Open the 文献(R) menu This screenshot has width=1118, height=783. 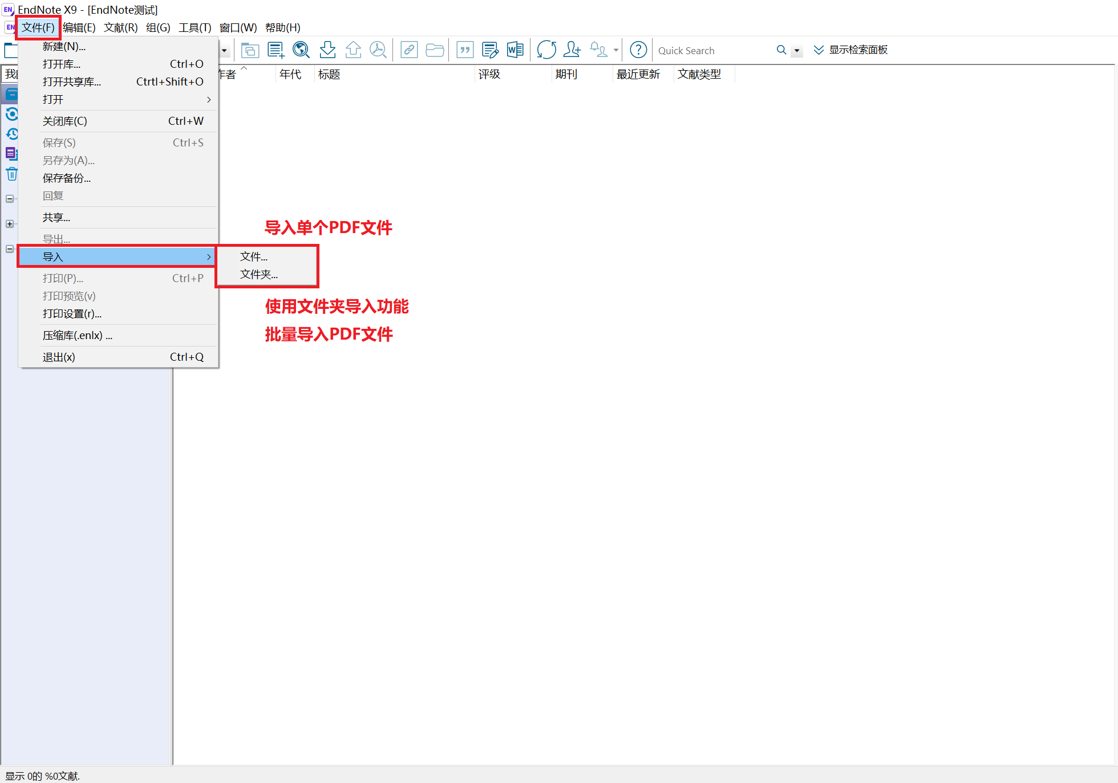(121, 27)
